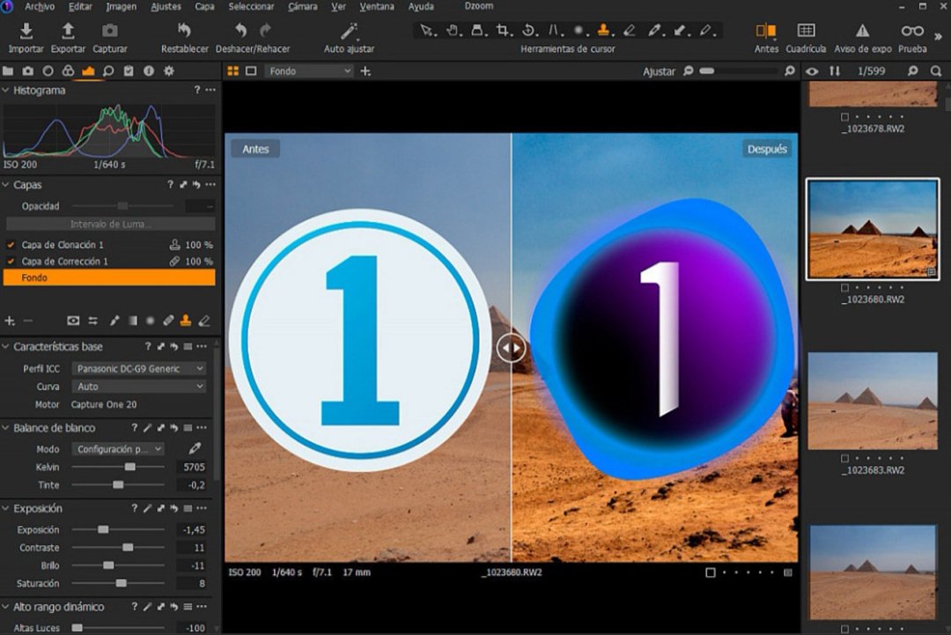
Task: Open the Curva Auto dropdown
Action: coord(139,387)
